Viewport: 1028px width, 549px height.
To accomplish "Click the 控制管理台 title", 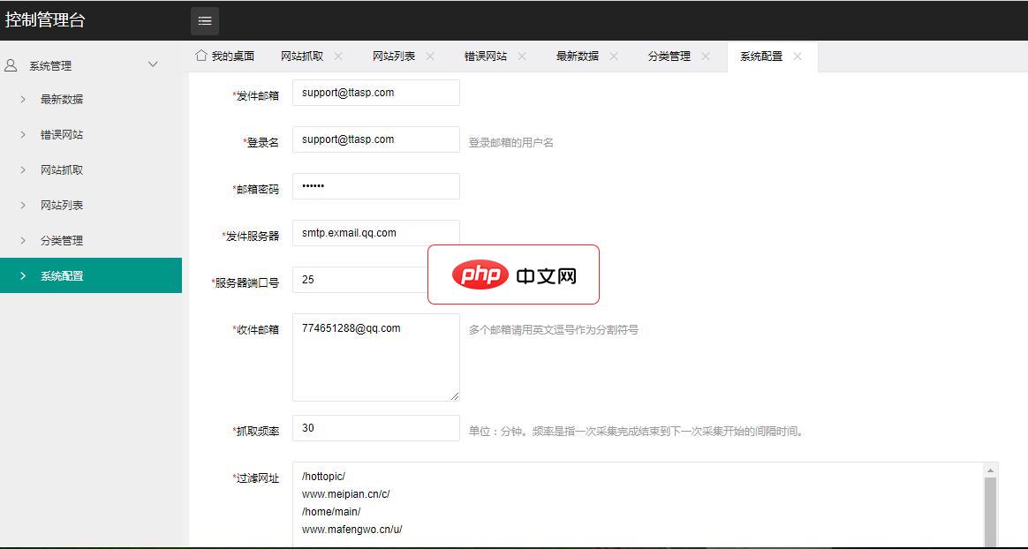I will tap(44, 20).
